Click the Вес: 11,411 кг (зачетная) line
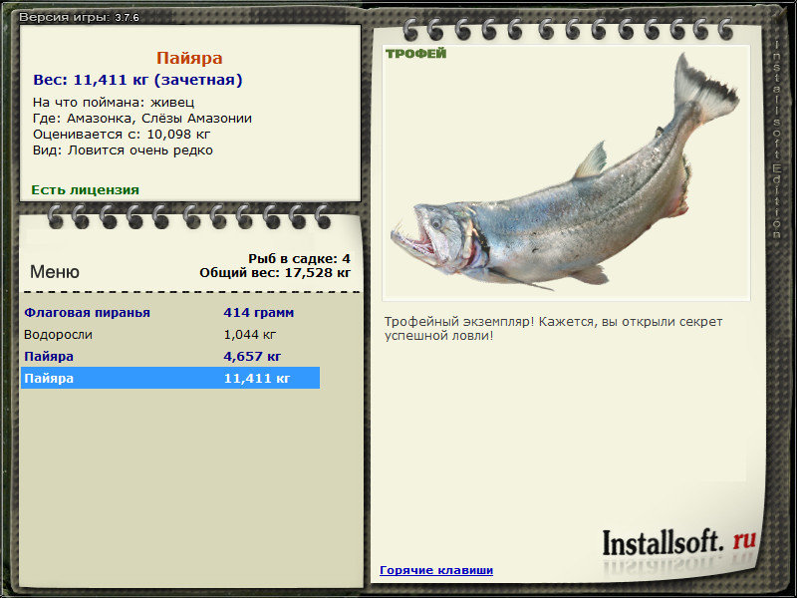Image resolution: width=797 pixels, height=598 pixels. pyautogui.click(x=137, y=80)
